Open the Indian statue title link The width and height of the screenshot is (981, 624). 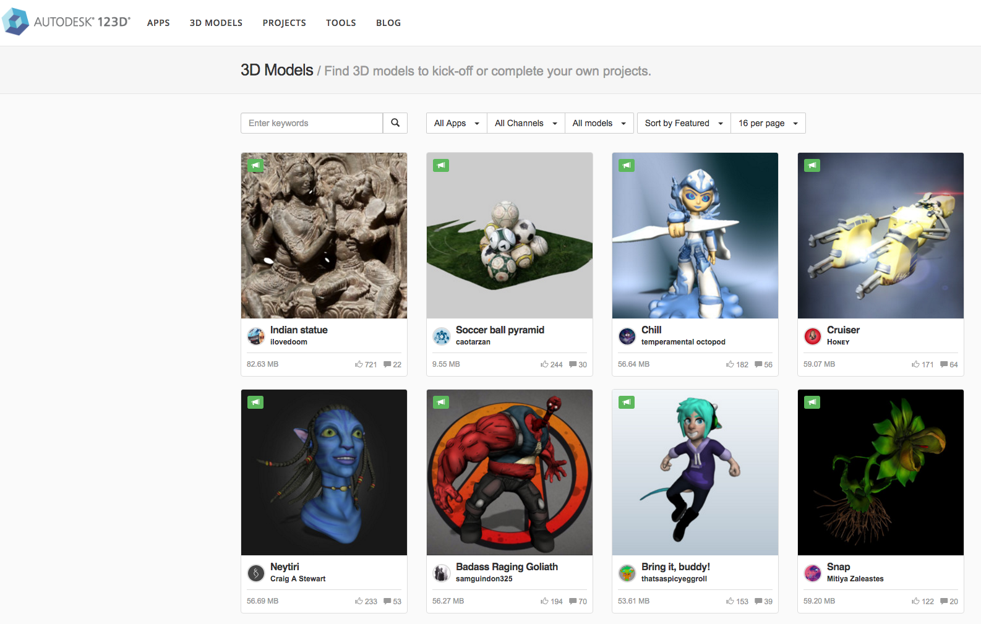[x=299, y=330]
